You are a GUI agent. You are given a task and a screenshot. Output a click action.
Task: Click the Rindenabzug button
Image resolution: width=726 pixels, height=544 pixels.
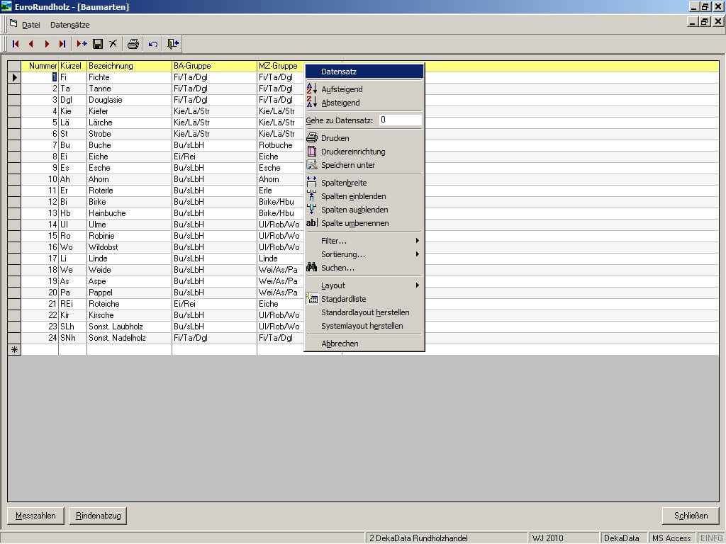coord(98,516)
